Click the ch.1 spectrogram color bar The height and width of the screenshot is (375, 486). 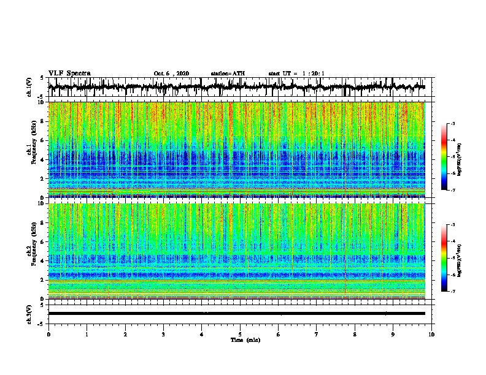pos(444,157)
